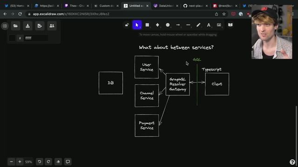Toggle the sidebar panel icon
The height and width of the screenshot is (167, 298).
[x=5, y=26]
